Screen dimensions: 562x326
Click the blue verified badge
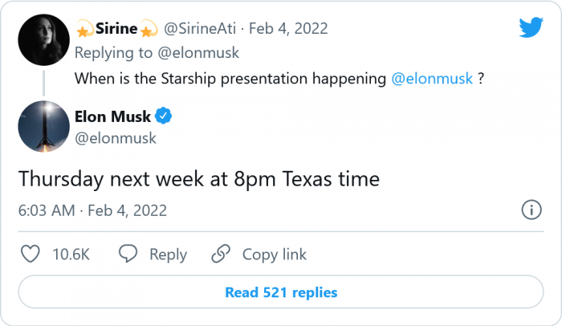pos(163,117)
